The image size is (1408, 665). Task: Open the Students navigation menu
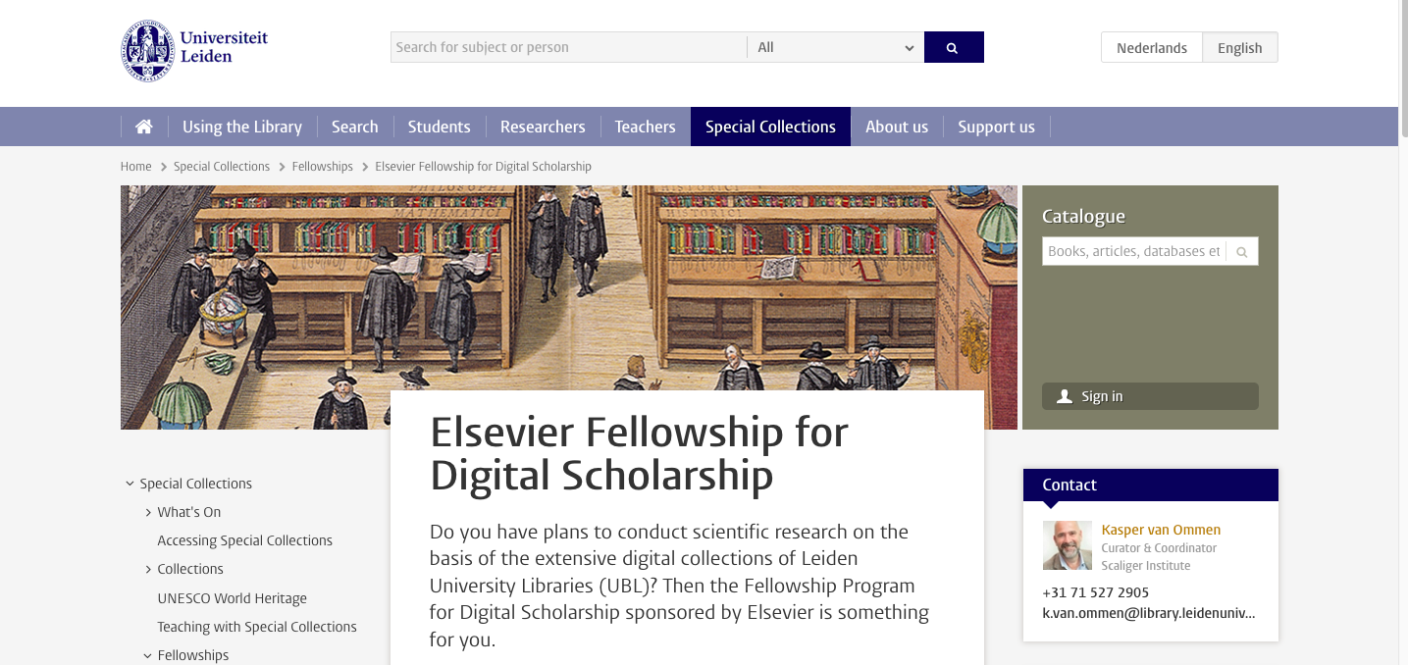[x=440, y=127]
